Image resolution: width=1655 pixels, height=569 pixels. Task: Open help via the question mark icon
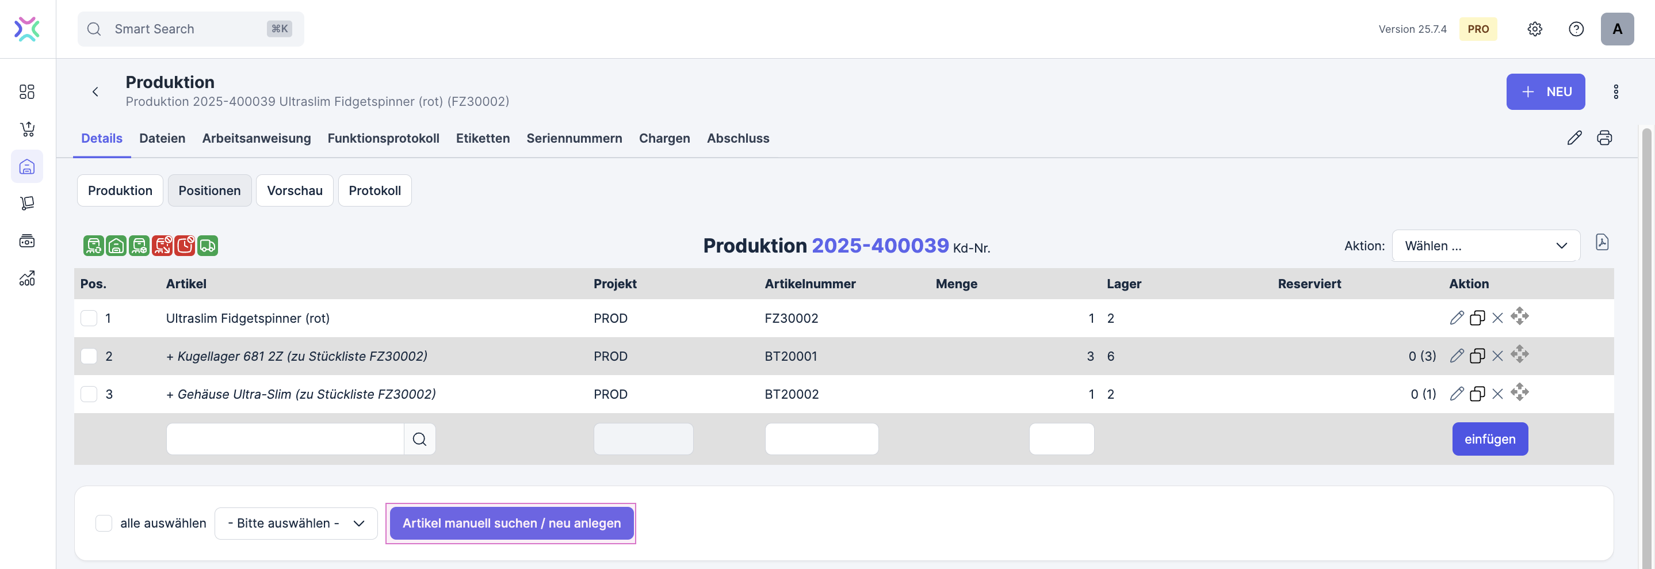1576,29
